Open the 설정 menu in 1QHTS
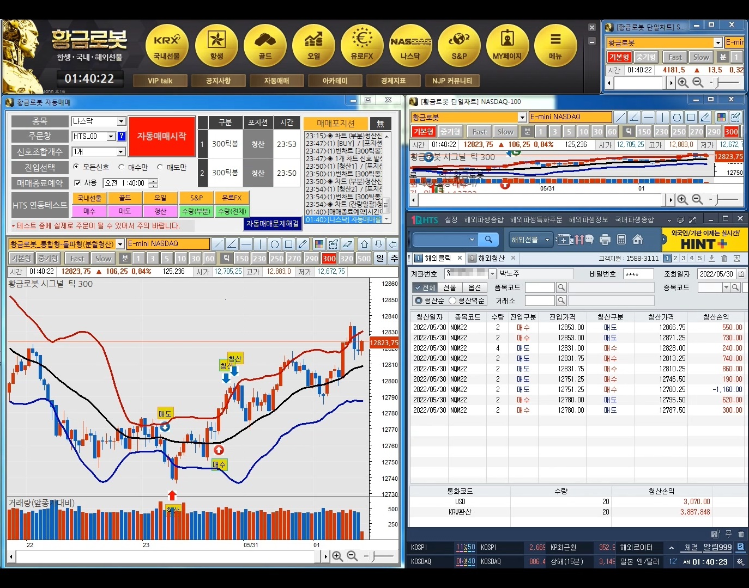Screen dimensions: 749x588 coord(451,219)
